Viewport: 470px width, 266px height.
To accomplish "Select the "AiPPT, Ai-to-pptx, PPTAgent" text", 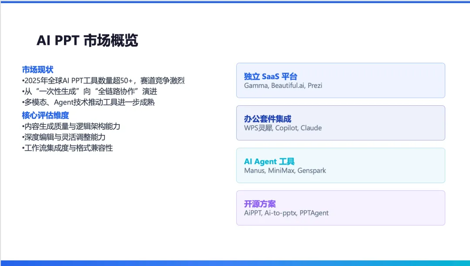I will (x=286, y=213).
